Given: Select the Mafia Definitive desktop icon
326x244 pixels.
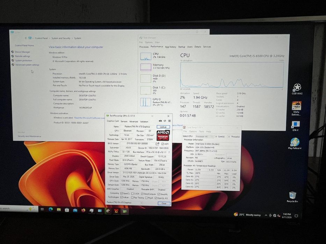Looking at the screenshot, I should [x=296, y=108].
